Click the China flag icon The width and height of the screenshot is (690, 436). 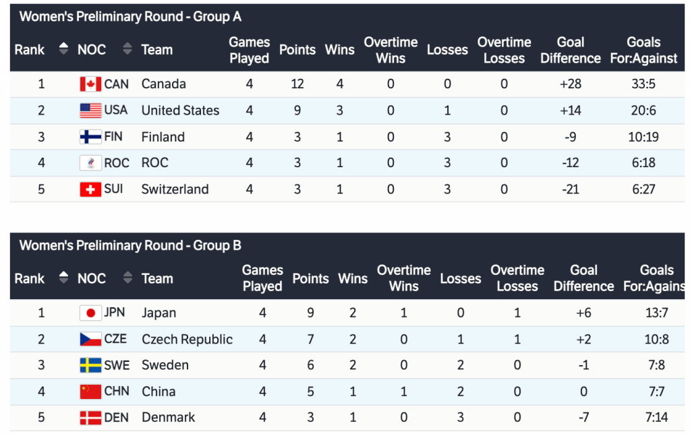pyautogui.click(x=90, y=392)
